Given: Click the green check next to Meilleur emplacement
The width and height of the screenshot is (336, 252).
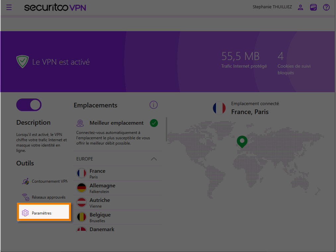Looking at the screenshot, I should coord(154,123).
